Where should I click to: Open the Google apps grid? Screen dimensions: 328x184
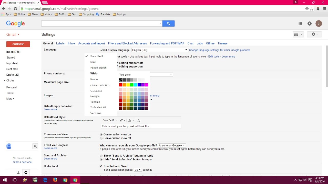coord(300,24)
